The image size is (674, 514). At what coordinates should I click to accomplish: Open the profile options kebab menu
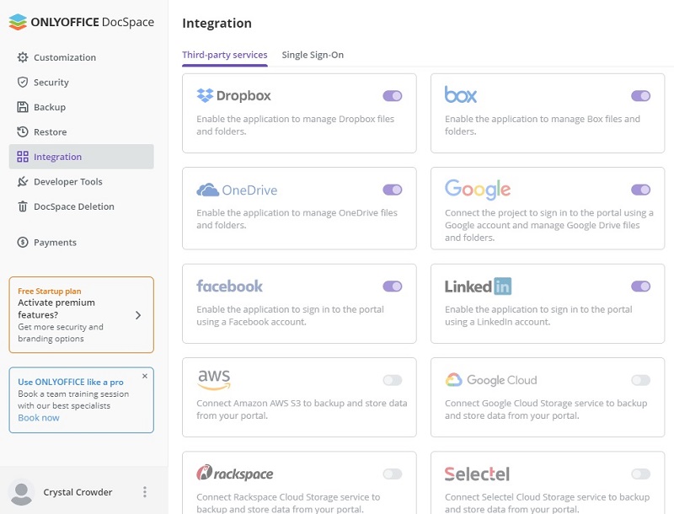[144, 492]
